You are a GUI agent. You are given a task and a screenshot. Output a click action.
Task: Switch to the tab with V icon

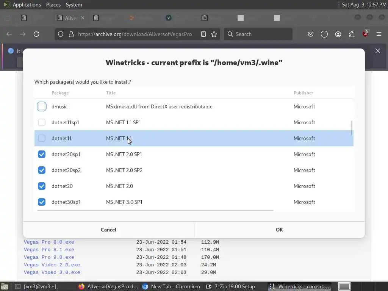(169, 18)
